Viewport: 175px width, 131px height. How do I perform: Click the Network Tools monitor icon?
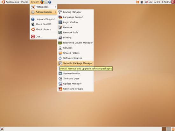pos(60,32)
